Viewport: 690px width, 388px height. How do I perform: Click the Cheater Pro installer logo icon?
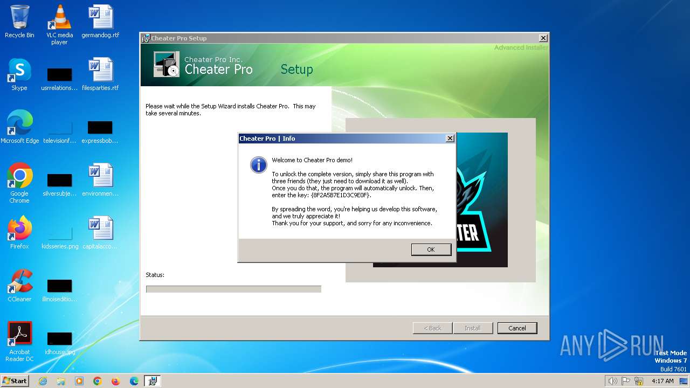pyautogui.click(x=167, y=64)
